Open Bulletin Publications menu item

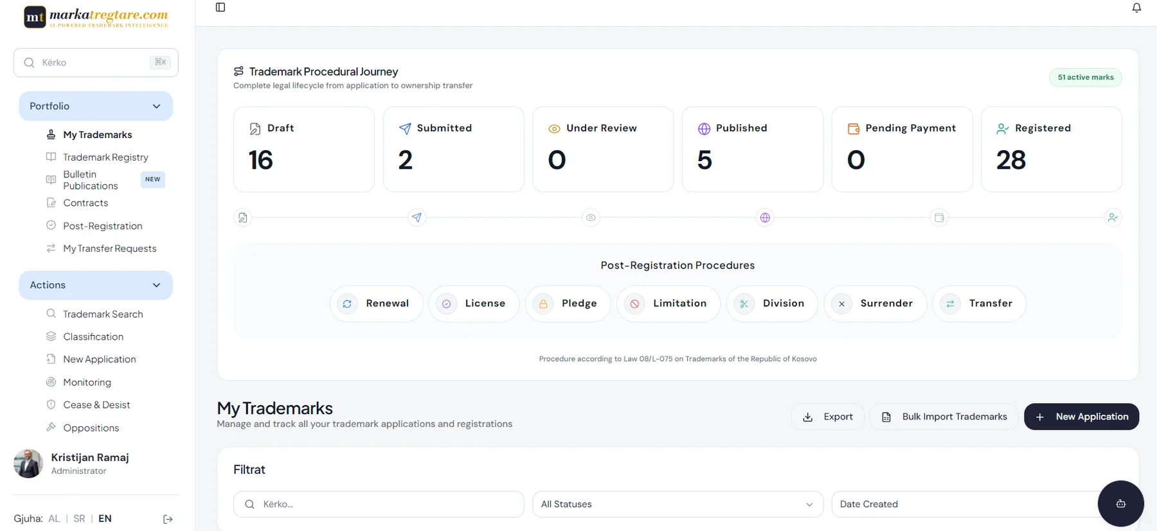coord(91,180)
